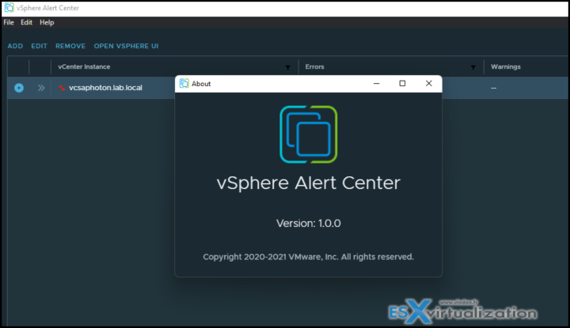Click the ADD button
The height and width of the screenshot is (328, 570).
click(15, 46)
